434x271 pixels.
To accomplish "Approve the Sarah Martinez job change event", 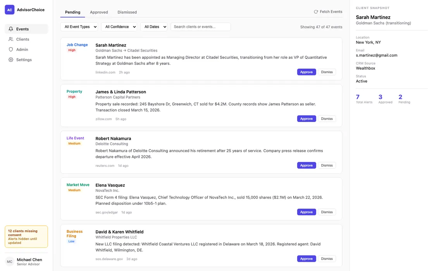I will pyautogui.click(x=307, y=72).
